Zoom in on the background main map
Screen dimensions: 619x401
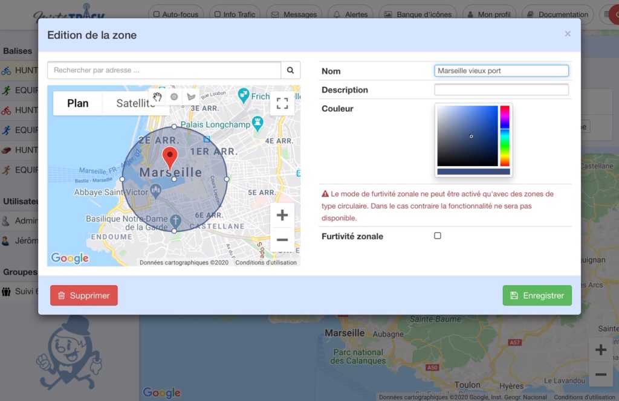point(601,350)
